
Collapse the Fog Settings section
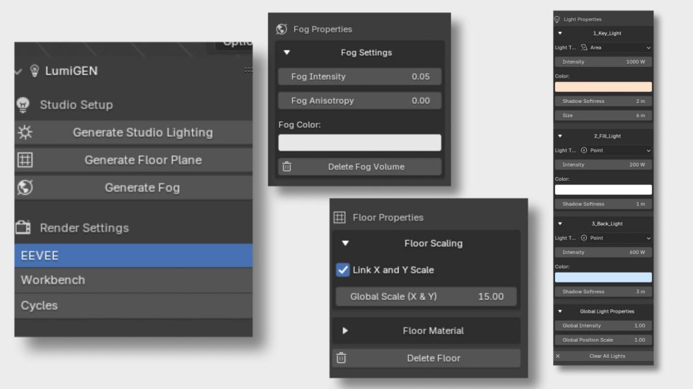(286, 52)
